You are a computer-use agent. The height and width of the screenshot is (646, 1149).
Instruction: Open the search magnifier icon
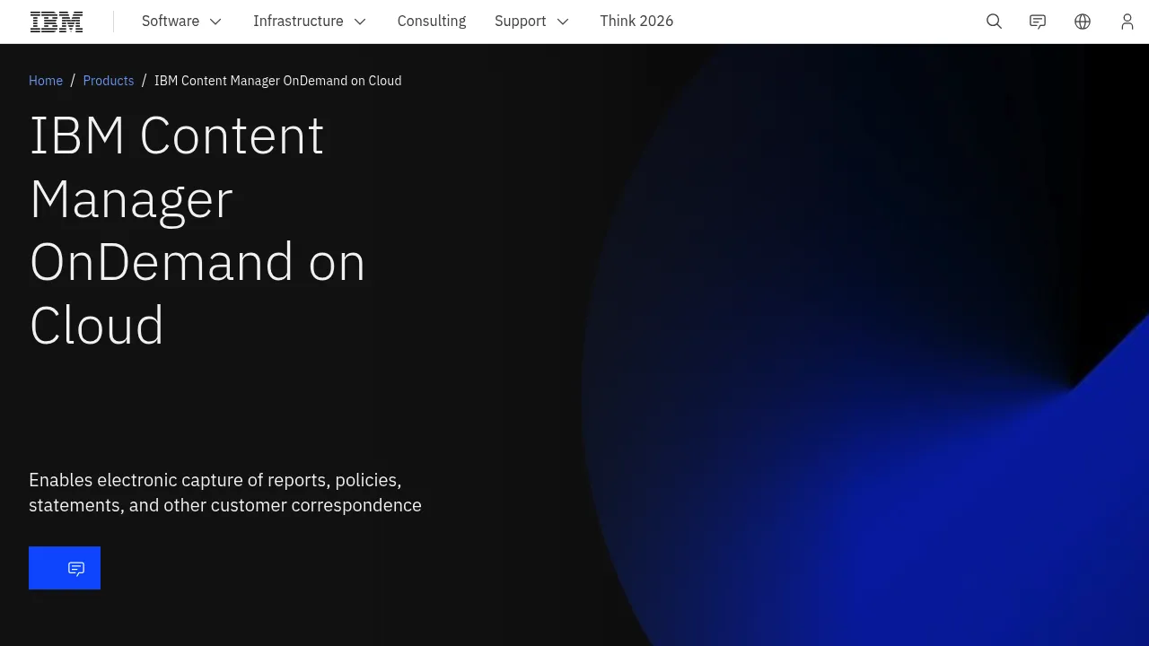994,22
